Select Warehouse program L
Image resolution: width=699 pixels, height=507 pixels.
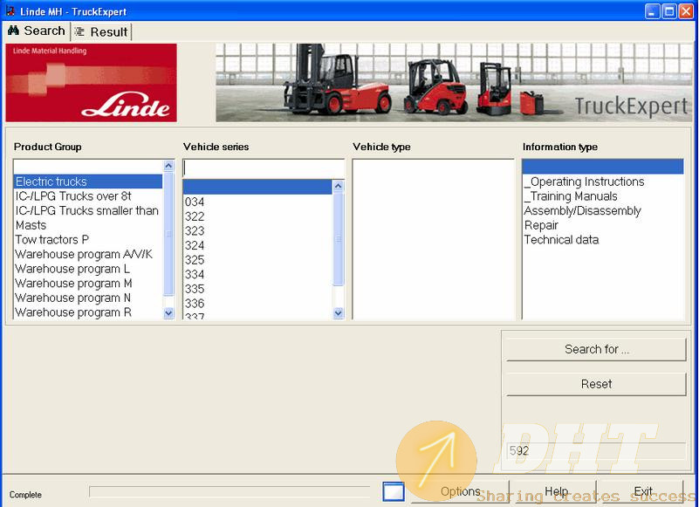[x=88, y=269]
